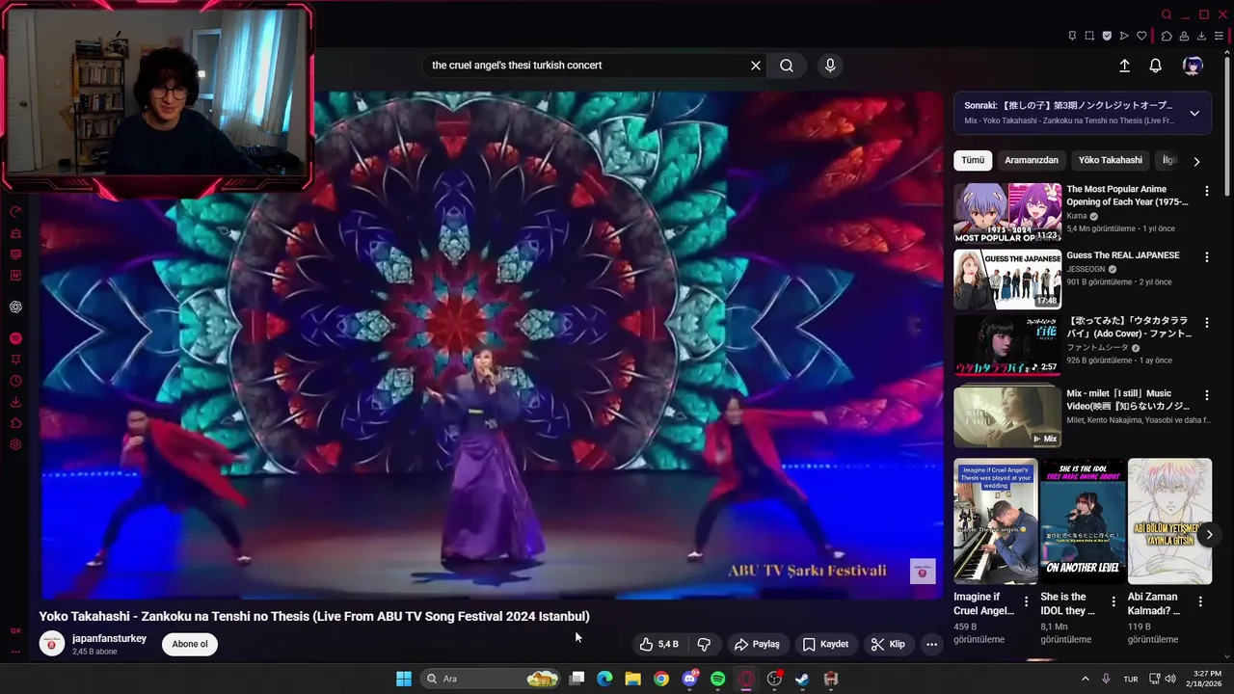
Task: Open Discord from the Windows taskbar
Action: pos(689,679)
